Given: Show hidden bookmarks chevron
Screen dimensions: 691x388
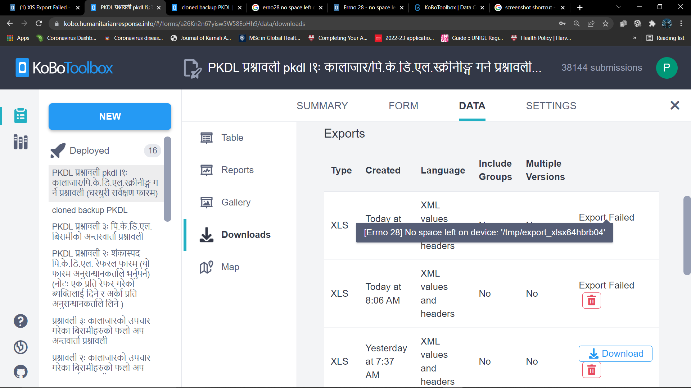Looking at the screenshot, I should pos(634,38).
